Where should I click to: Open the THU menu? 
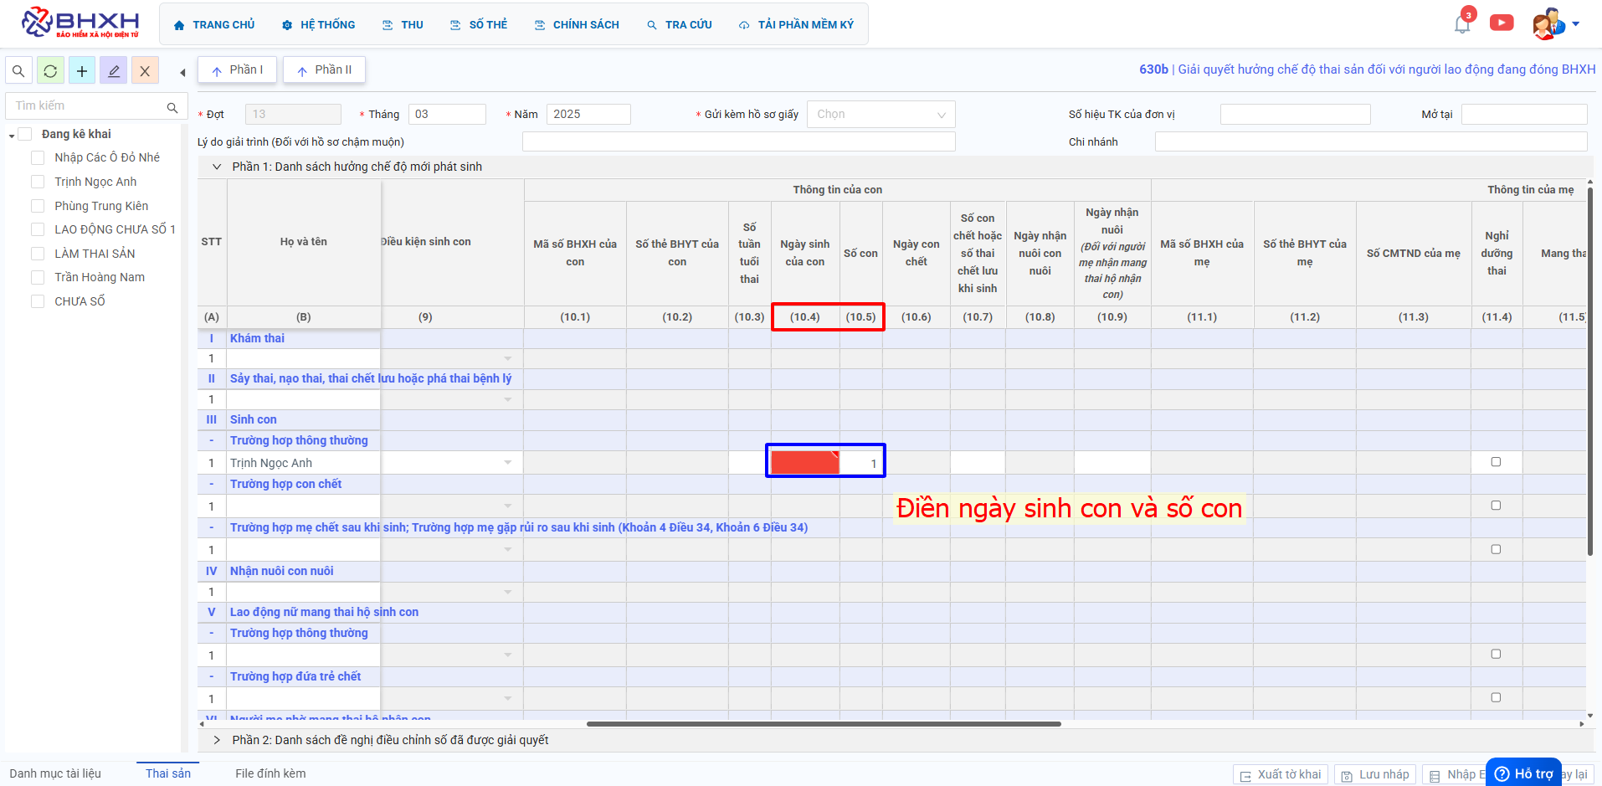click(403, 25)
